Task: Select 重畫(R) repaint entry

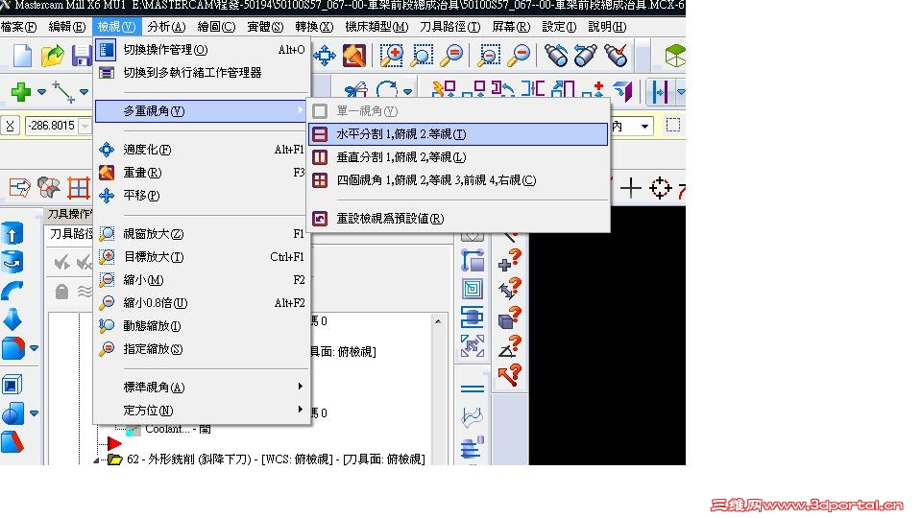Action: (202, 173)
